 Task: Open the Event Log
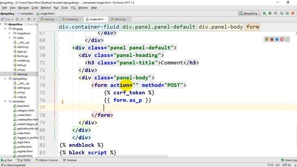pos(289,160)
